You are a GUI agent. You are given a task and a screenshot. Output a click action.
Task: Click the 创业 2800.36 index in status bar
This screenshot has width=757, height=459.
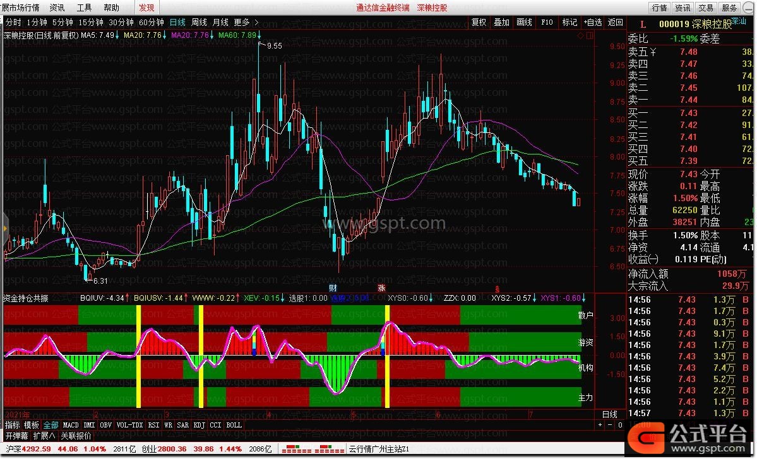pos(164,450)
